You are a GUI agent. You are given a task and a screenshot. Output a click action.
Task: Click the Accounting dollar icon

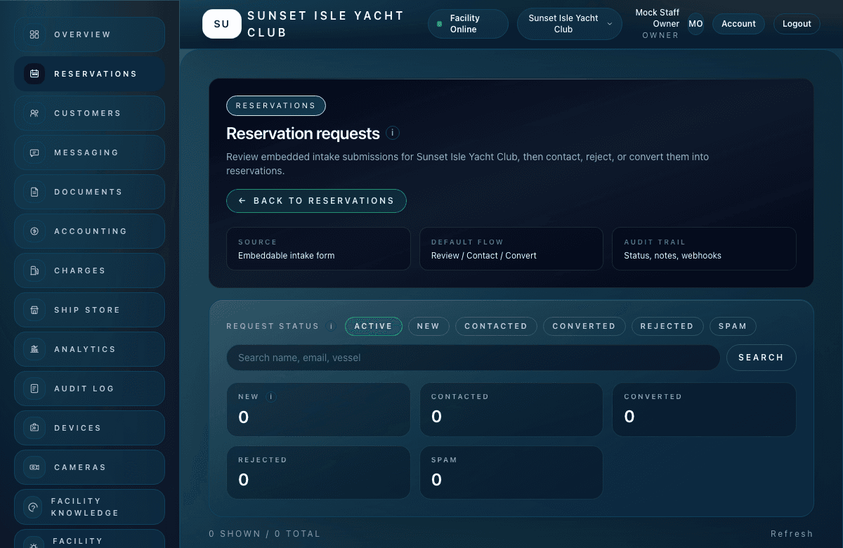34,231
